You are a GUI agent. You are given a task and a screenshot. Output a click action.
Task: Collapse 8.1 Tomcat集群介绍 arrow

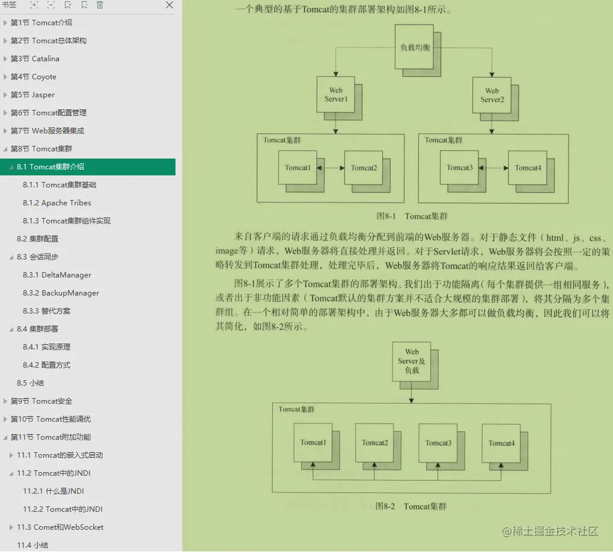coord(11,167)
